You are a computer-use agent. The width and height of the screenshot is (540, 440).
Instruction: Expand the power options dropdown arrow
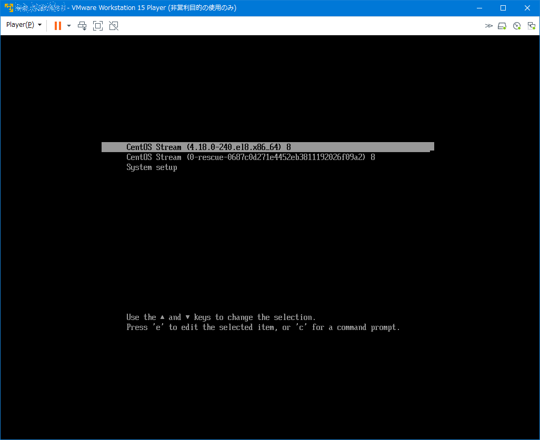pos(69,25)
